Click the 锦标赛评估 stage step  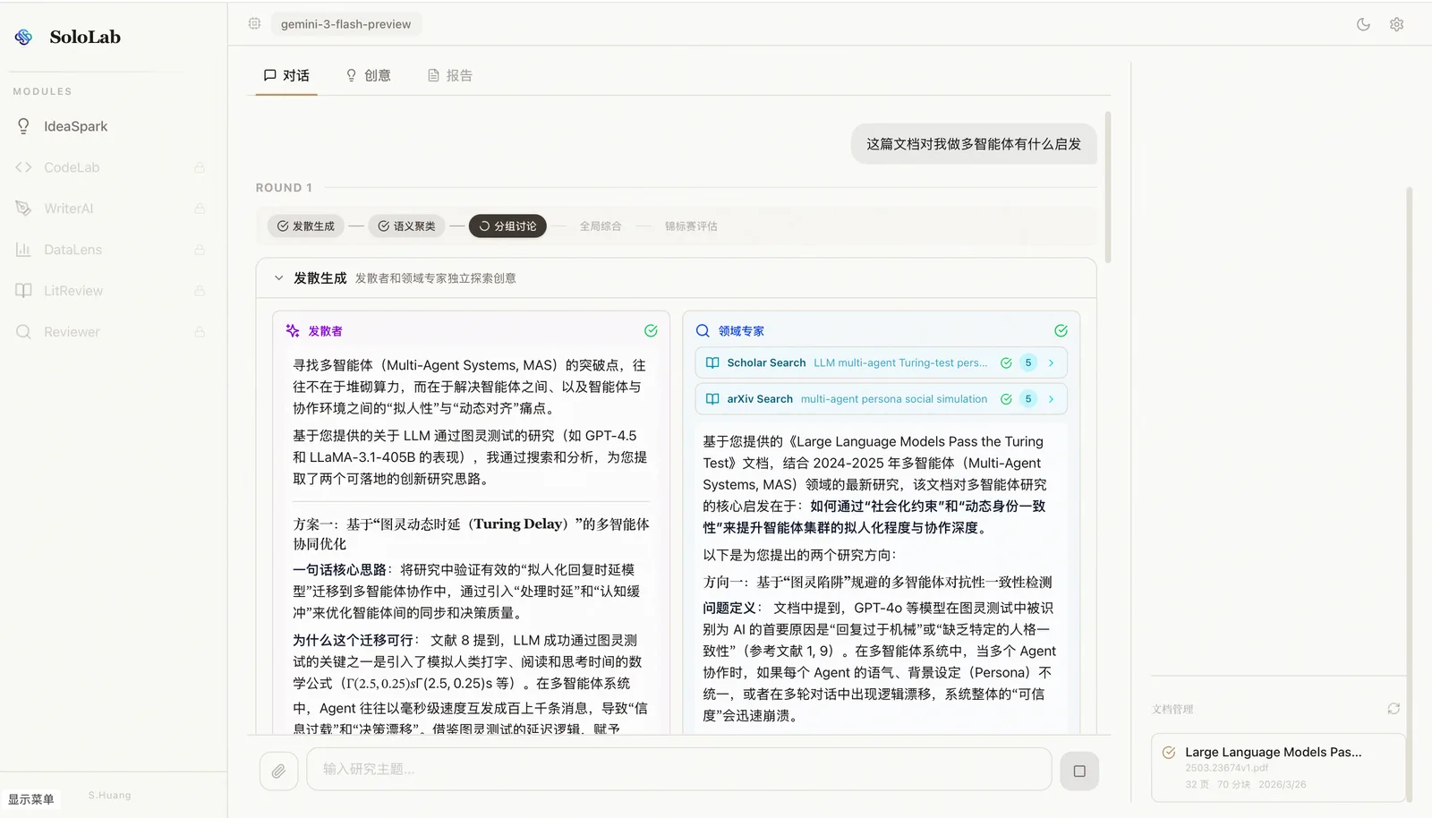691,226
